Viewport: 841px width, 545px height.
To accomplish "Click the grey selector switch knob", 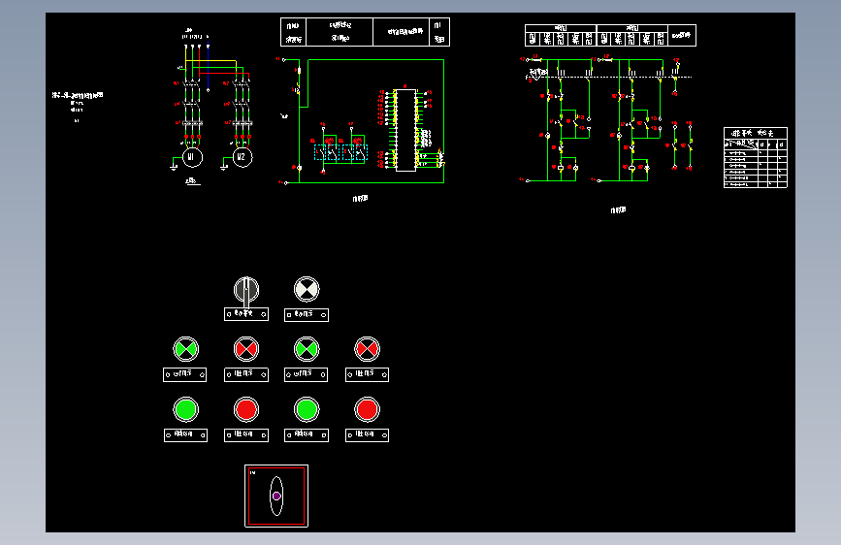I will tap(246, 290).
